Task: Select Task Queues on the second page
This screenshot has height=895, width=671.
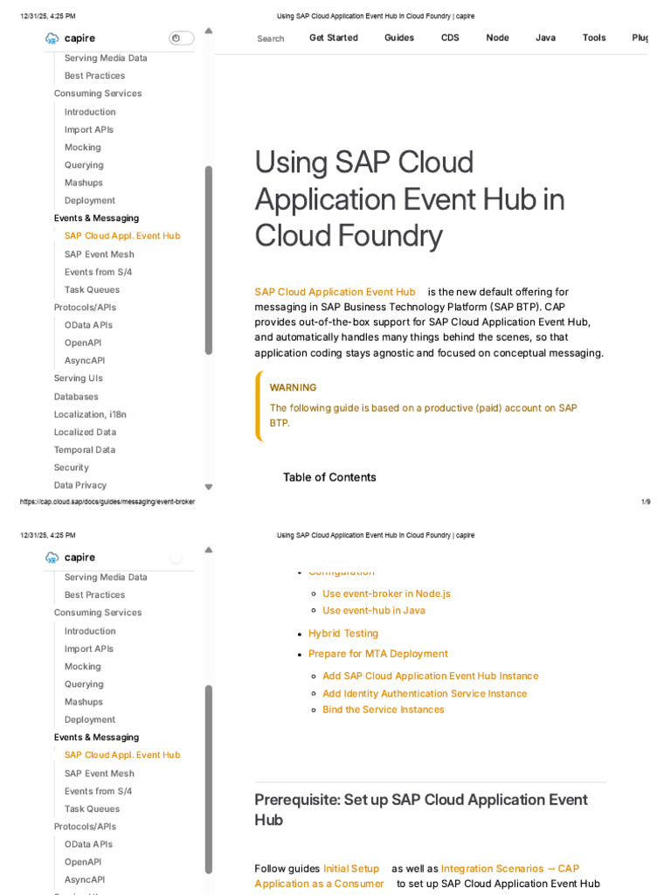Action: (x=92, y=808)
